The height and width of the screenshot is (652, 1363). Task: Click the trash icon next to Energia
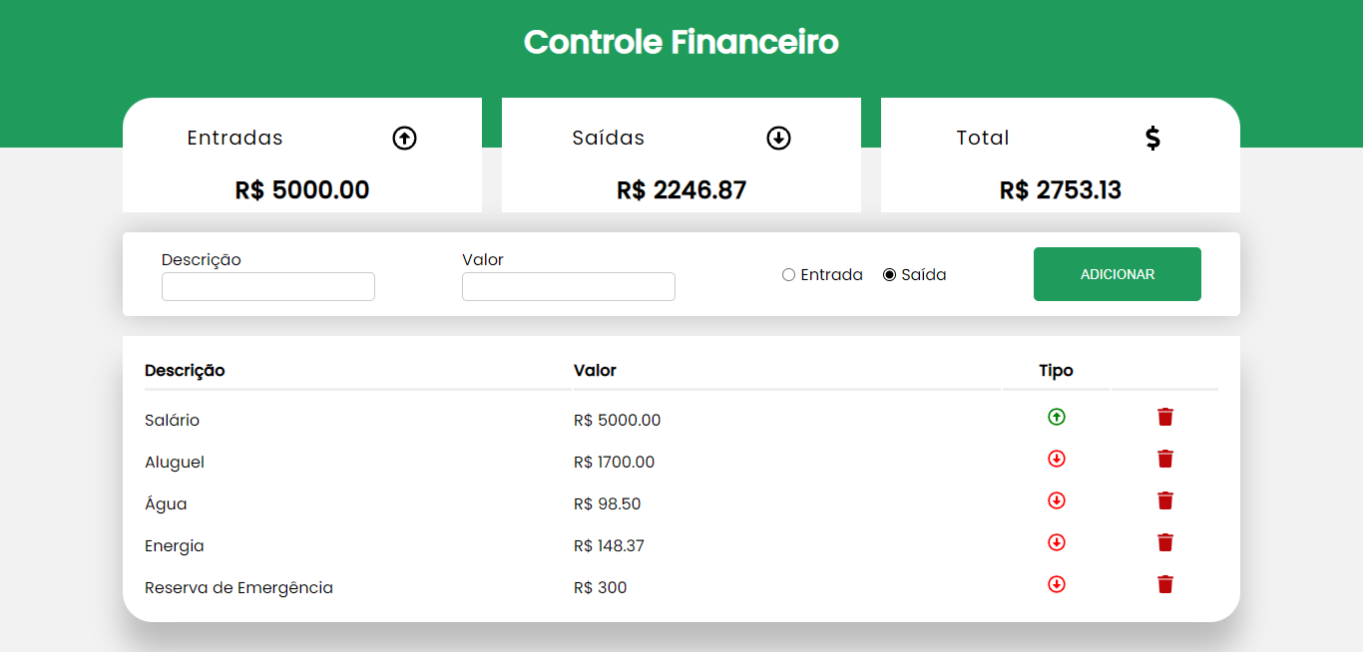1164,542
